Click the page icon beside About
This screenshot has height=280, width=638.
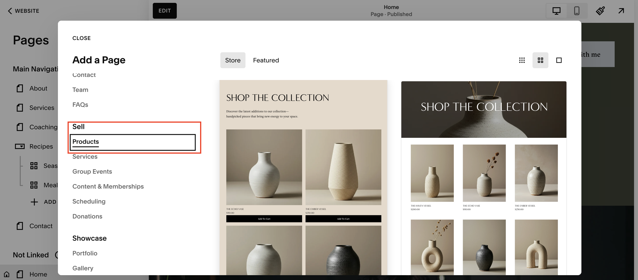pos(20,88)
